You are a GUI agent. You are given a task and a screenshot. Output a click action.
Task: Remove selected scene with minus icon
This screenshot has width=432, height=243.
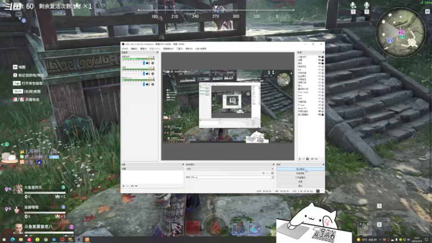click(x=127, y=186)
